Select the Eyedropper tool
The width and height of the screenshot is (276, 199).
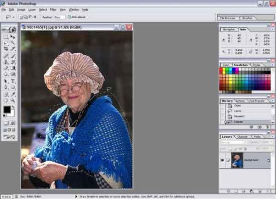(x=13, y=94)
